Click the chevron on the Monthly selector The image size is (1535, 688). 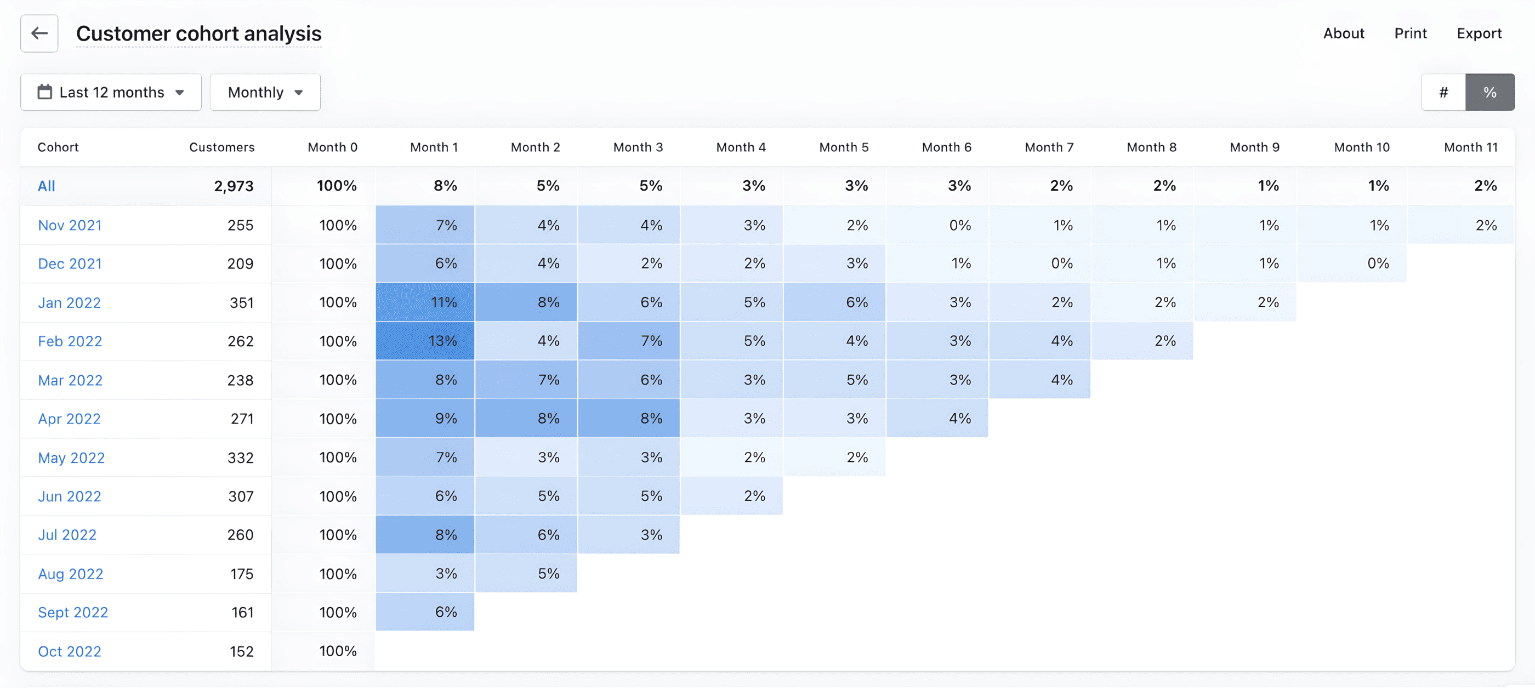tap(300, 91)
